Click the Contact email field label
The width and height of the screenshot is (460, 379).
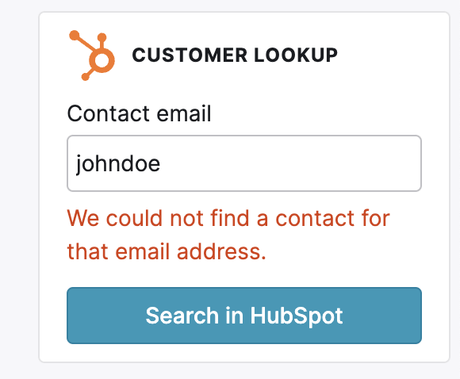(139, 113)
